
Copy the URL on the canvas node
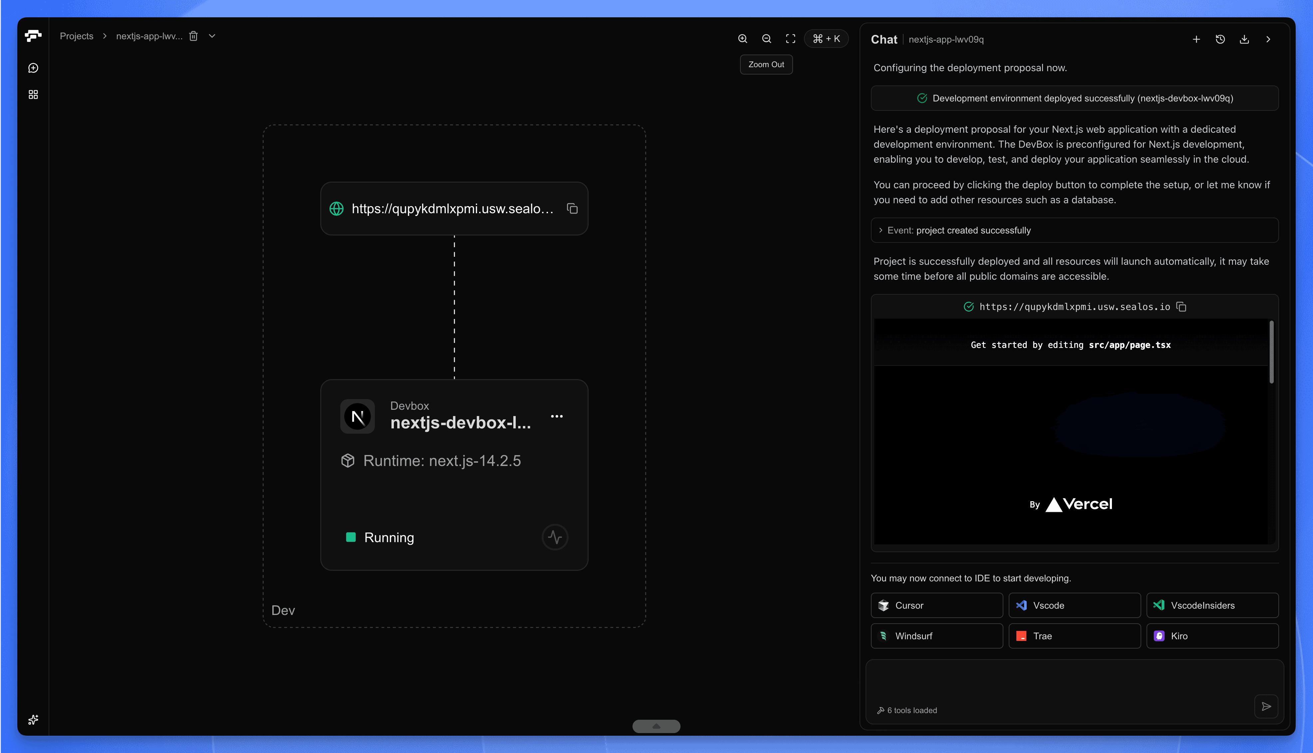tap(572, 209)
